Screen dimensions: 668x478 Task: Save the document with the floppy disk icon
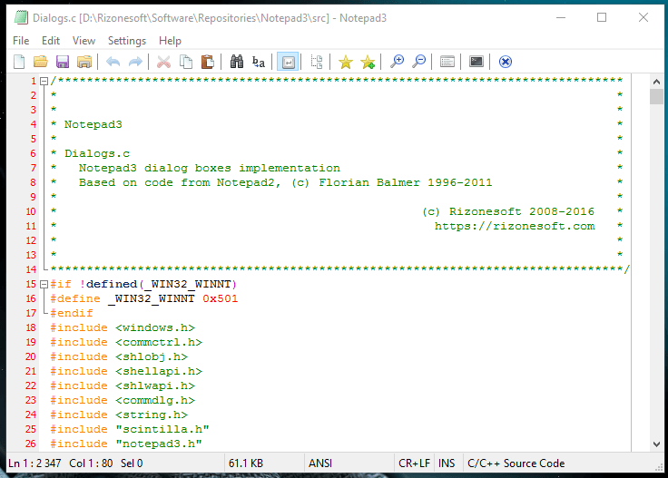(x=63, y=62)
